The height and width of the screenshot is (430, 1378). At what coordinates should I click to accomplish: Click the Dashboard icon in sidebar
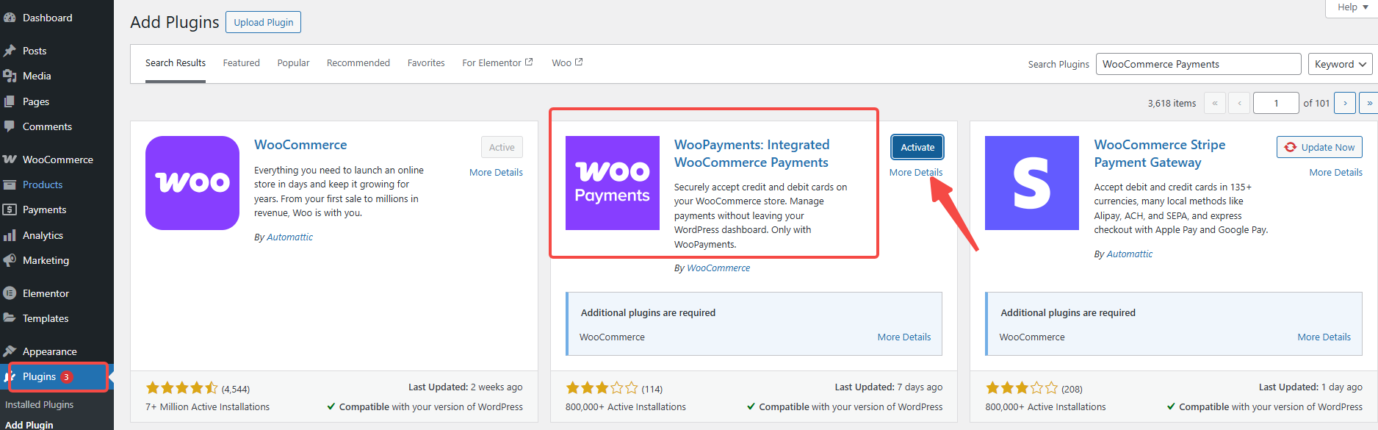click(10, 18)
